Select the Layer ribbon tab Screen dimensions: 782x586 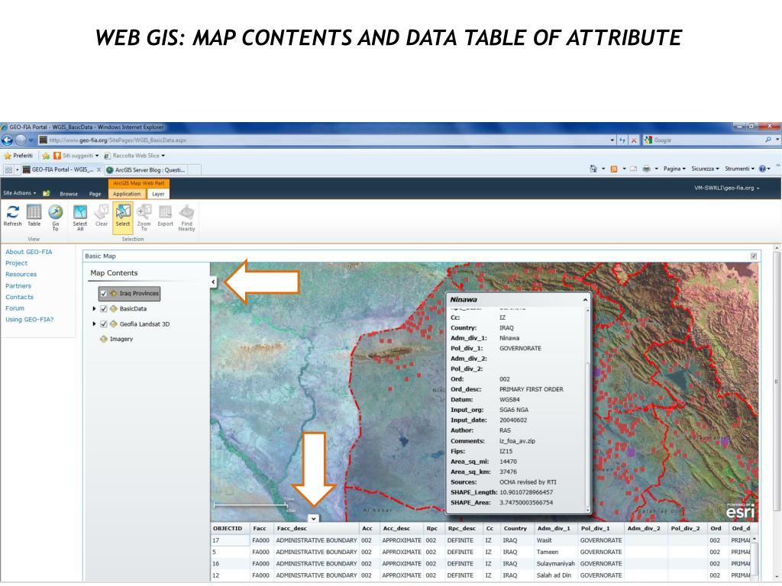(158, 194)
